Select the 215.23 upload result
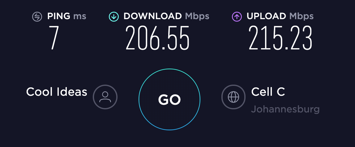355x147 pixels. 280,38
